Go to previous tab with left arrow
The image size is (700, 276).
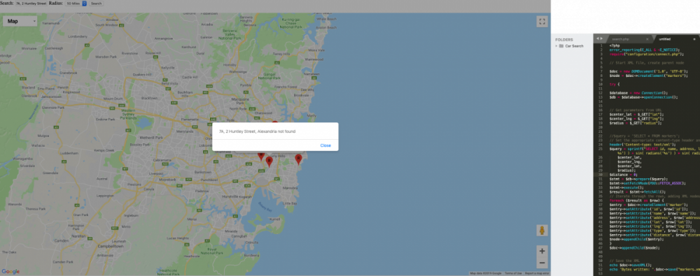tap(598, 39)
